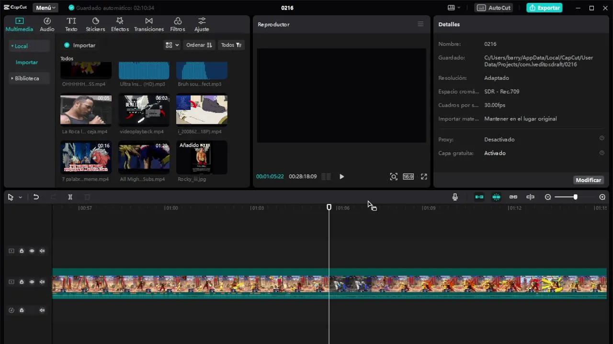Click the Modificar button

coord(588,180)
